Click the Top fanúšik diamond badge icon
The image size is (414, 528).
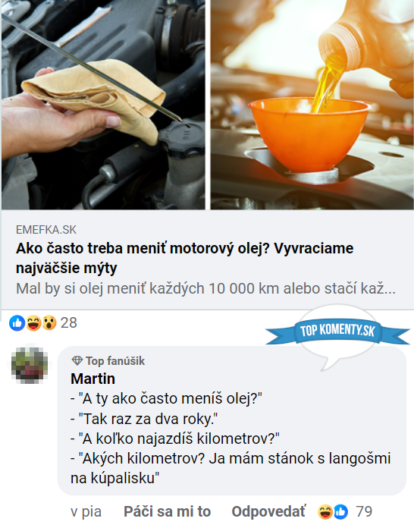tap(77, 361)
